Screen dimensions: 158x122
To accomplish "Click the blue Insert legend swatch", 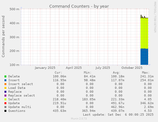I will tap(5, 80).
